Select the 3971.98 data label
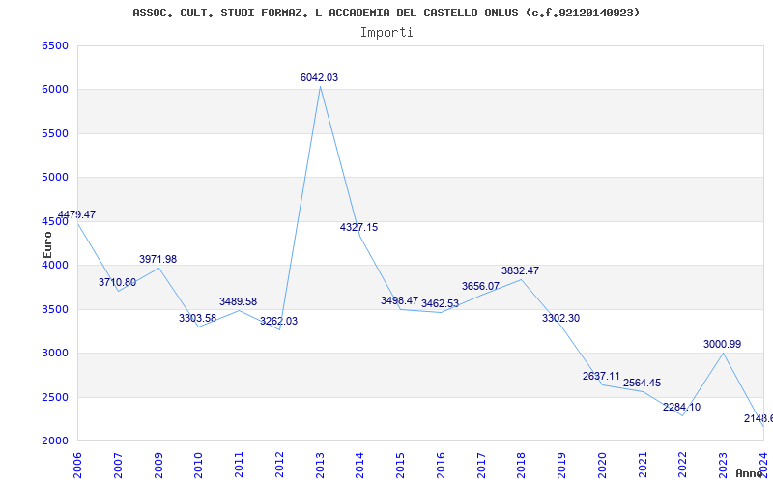Viewport: 773px width, 483px height. point(157,259)
